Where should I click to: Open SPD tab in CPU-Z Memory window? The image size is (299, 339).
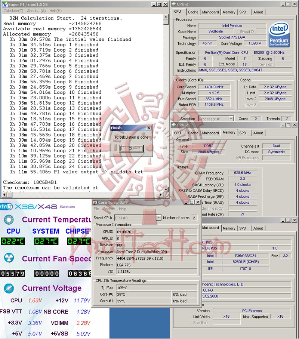[x=243, y=133]
